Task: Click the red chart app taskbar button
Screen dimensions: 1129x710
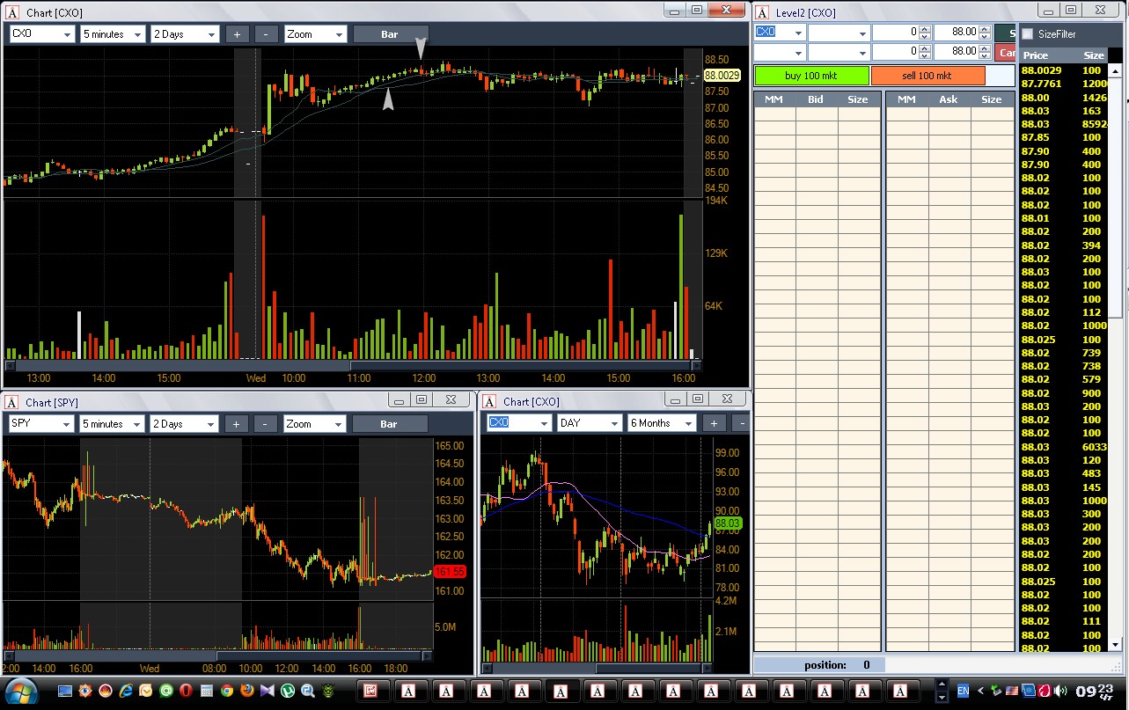Action: pyautogui.click(x=371, y=691)
